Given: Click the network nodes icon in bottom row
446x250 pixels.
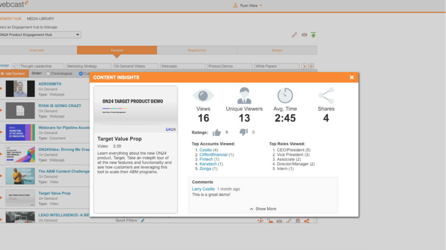Looking at the screenshot, I should [260, 221].
